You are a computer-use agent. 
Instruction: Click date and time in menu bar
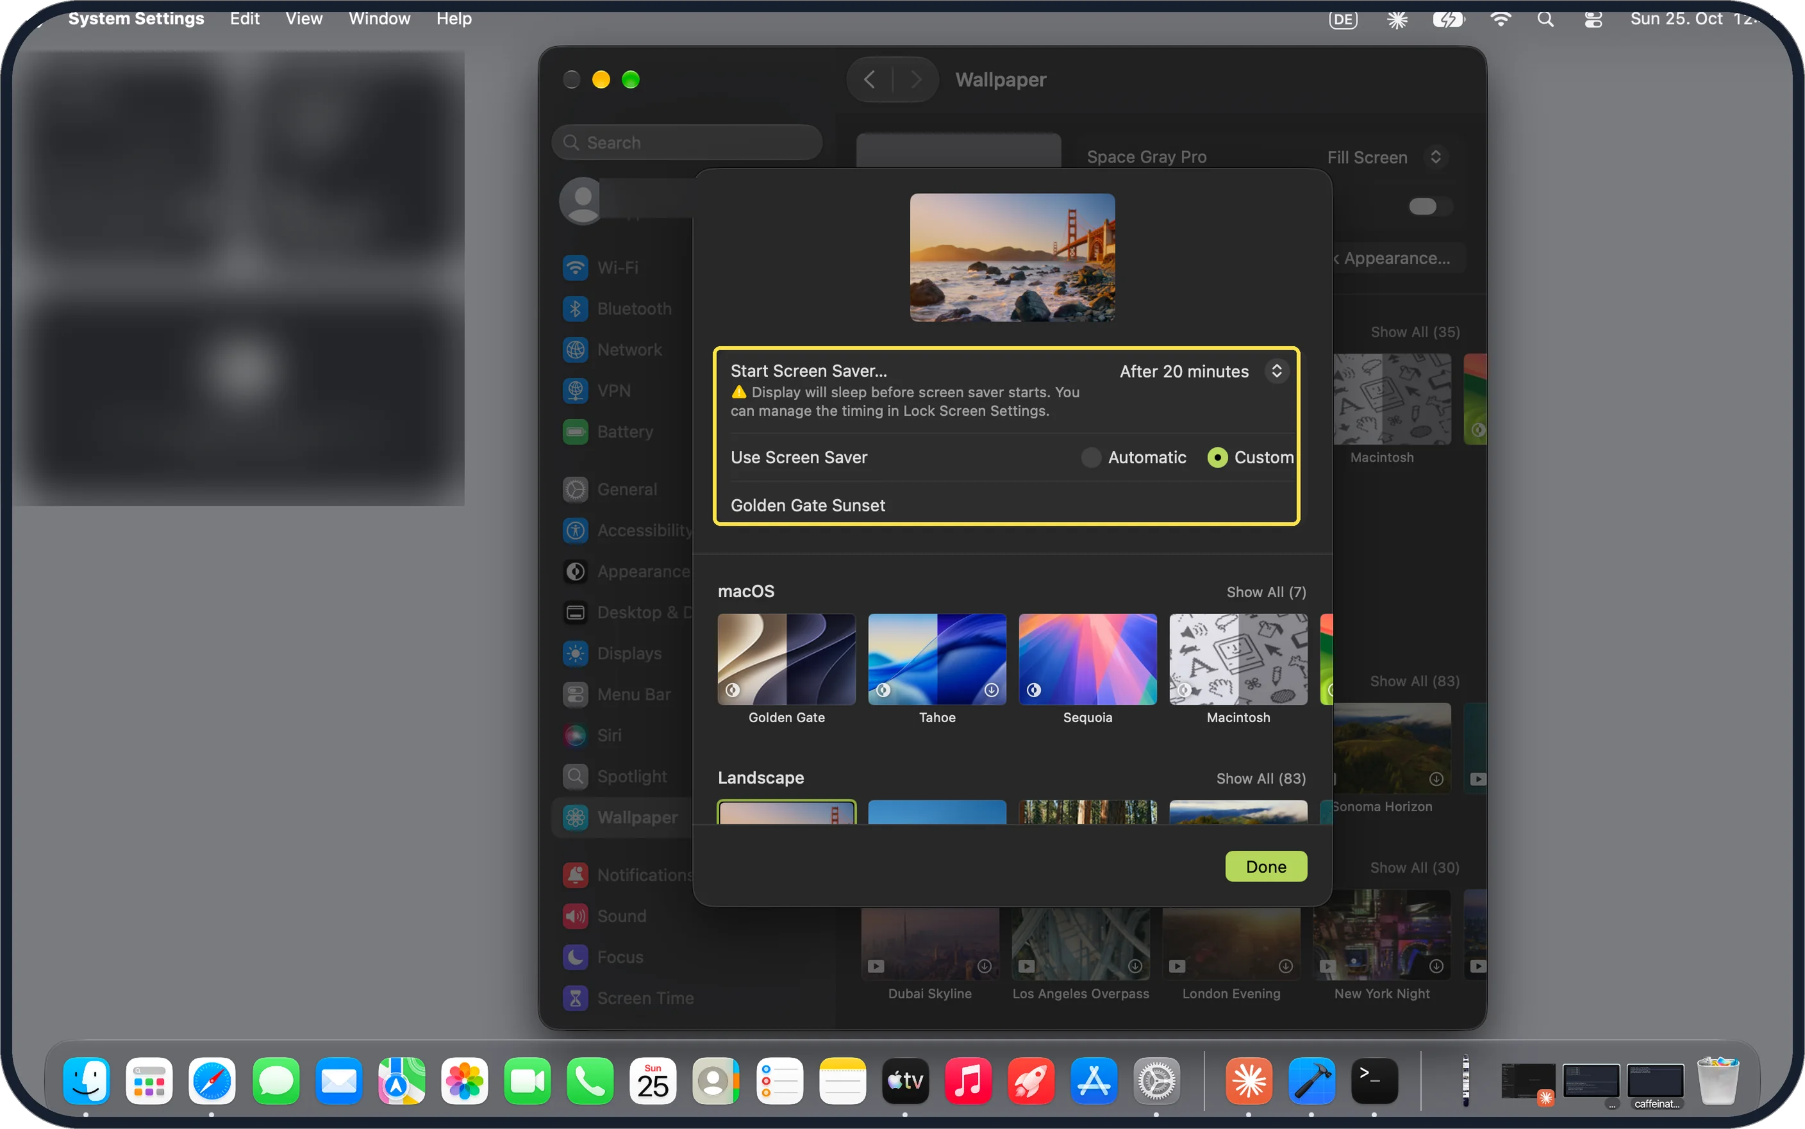1695,19
